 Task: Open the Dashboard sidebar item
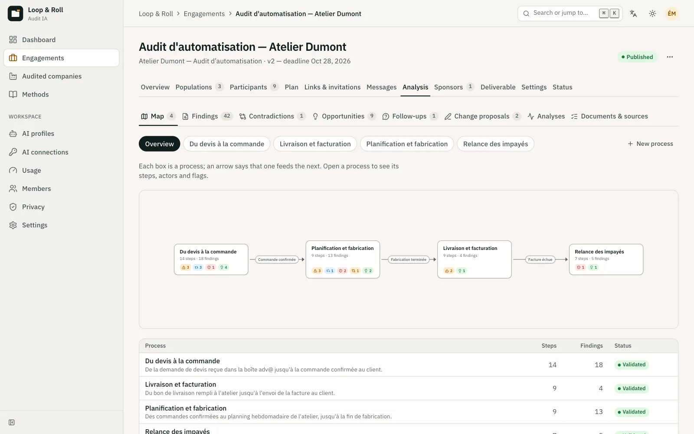pos(61,40)
